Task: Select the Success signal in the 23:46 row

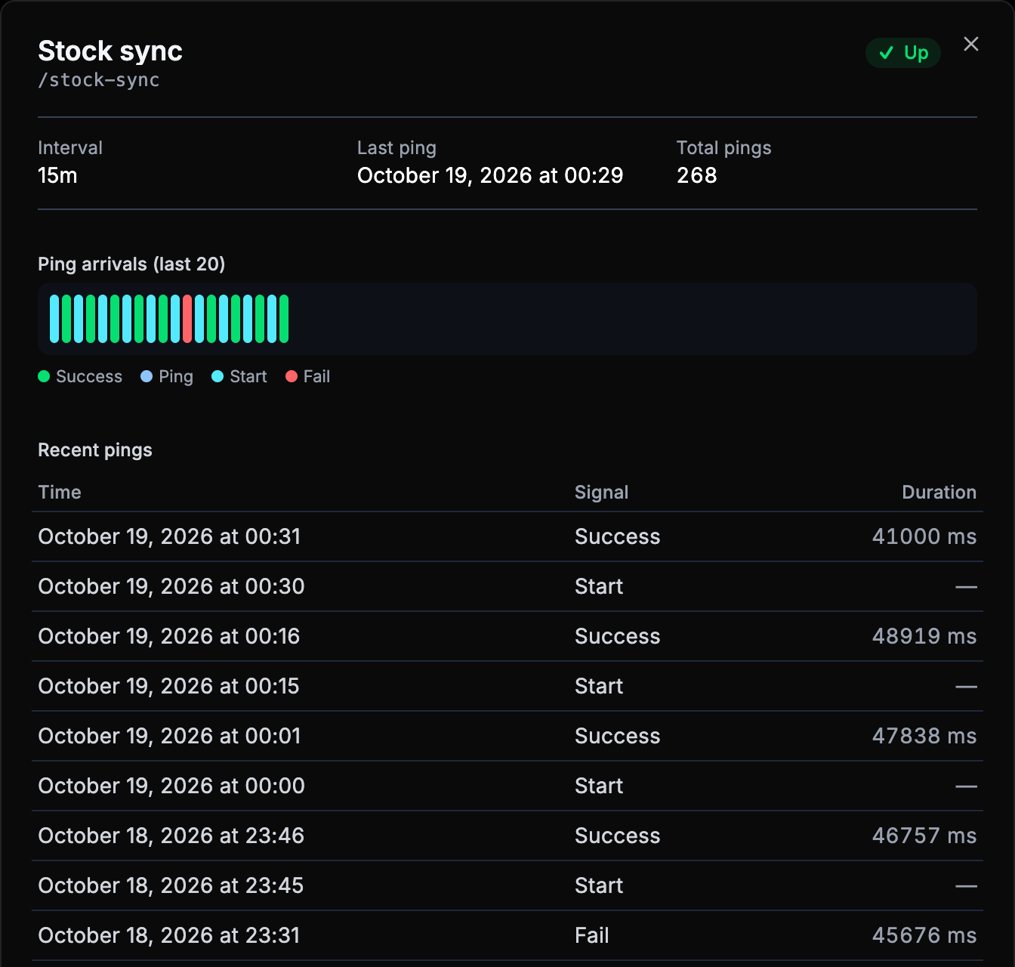Action: 618,836
